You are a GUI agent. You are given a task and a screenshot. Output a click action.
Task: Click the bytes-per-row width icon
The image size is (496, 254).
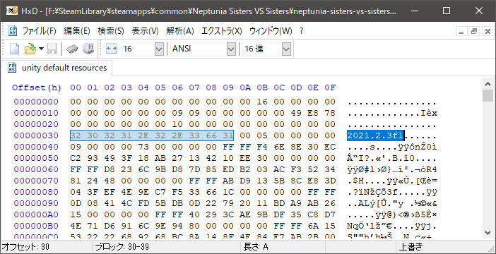112,49
